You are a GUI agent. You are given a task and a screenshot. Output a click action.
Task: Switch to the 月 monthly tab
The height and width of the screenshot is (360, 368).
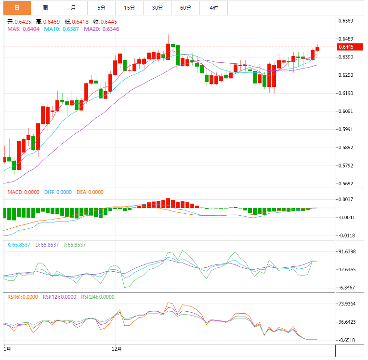tap(73, 8)
